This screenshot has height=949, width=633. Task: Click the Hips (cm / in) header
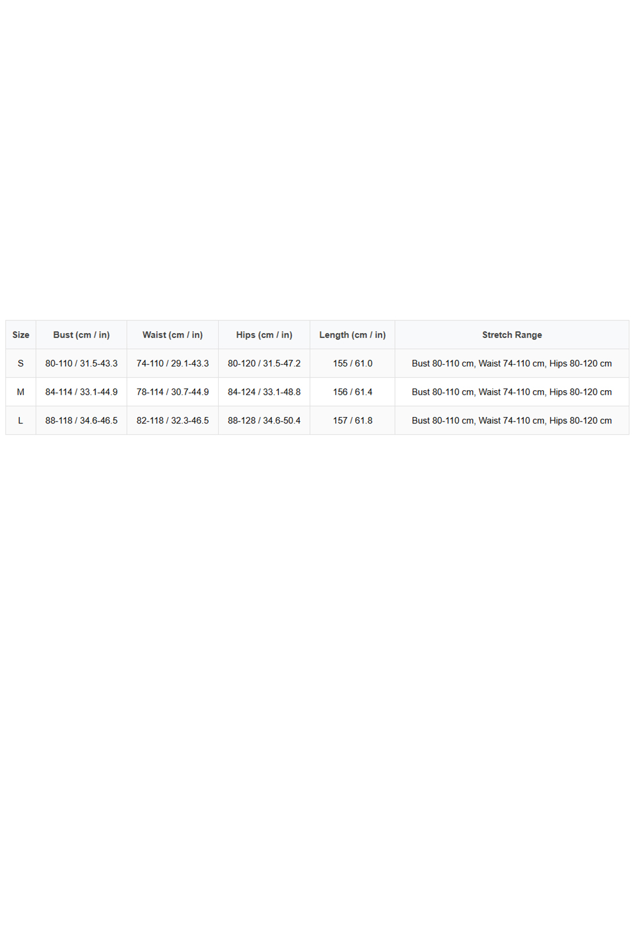[x=264, y=335]
